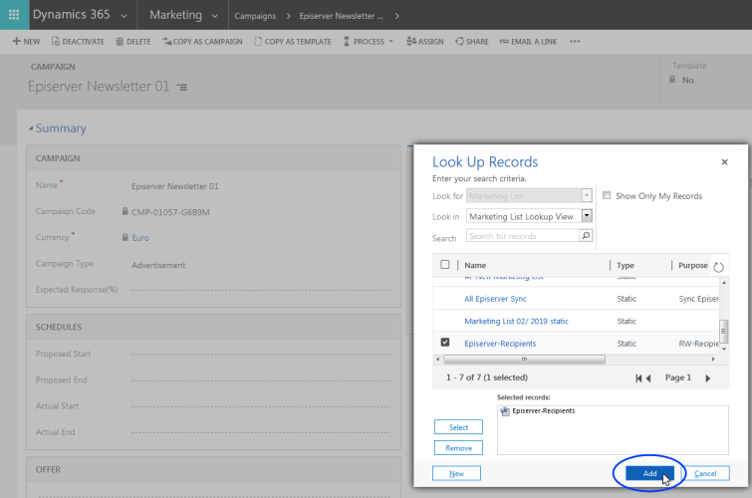This screenshot has height=498, width=752.
Task: Sort by the Name column header
Action: pyautogui.click(x=475, y=265)
